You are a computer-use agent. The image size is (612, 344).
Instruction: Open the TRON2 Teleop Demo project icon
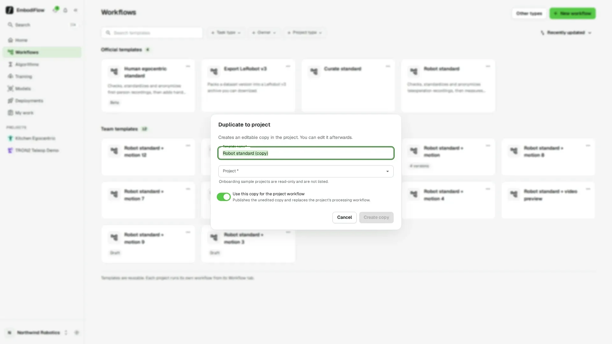click(x=10, y=150)
